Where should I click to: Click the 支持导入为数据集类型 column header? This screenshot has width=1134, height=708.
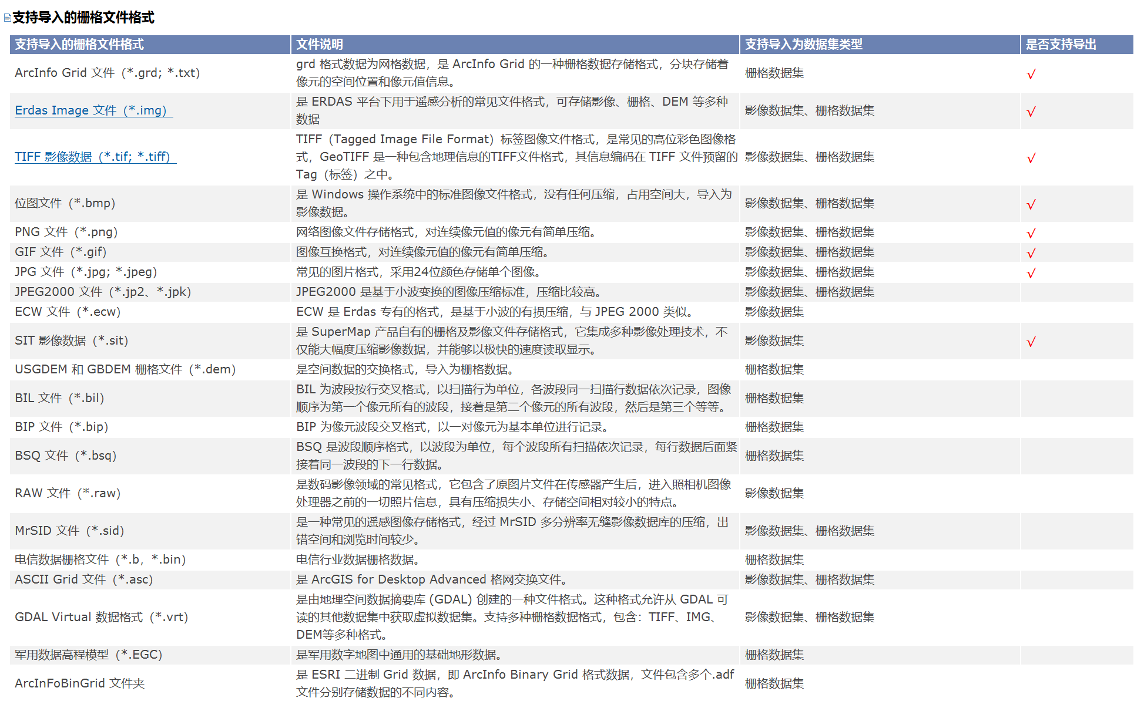tap(803, 45)
